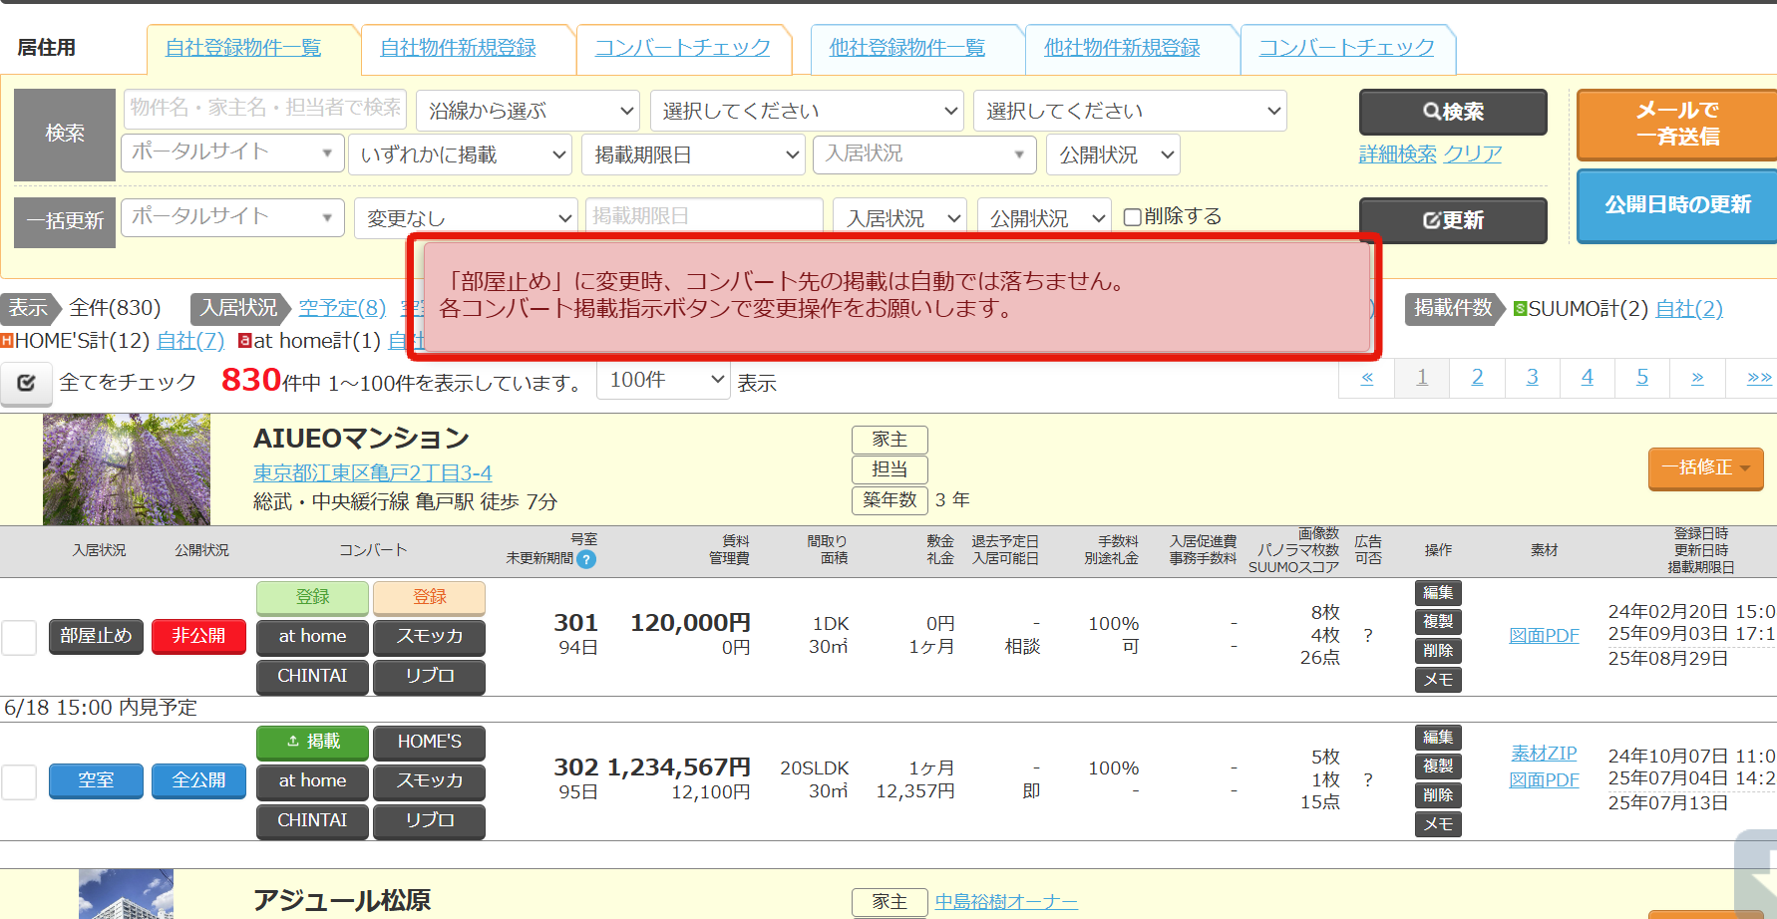Click the green 登録 button for room 301
Image resolution: width=1777 pixels, height=919 pixels.
313,597
